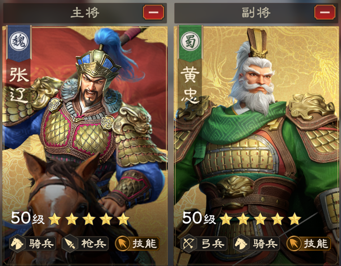Select Huang Zhong's cavalry horse icon
This screenshot has width=341, height=266.
(x=241, y=243)
